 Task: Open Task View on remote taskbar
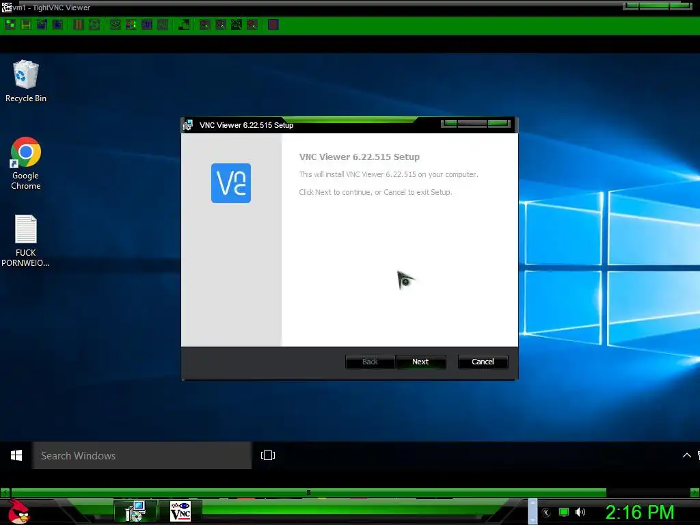click(x=268, y=455)
